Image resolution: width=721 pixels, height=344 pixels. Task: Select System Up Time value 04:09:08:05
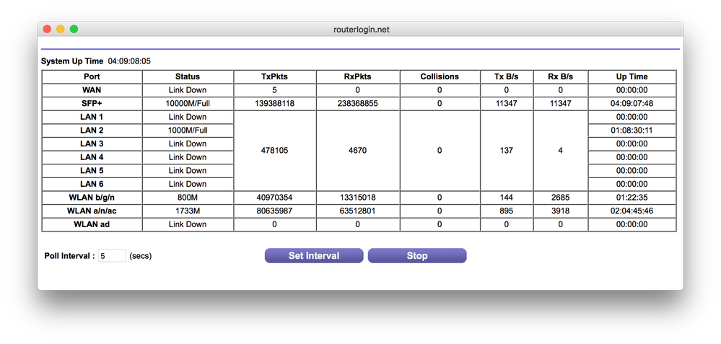click(x=129, y=61)
